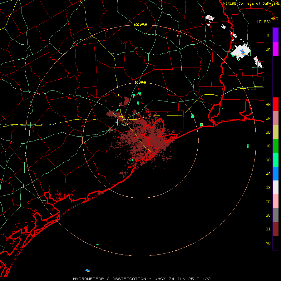Click the 'NEXLAB-College of DuPage' credit text
The image size is (281, 281).
(x=249, y=3)
